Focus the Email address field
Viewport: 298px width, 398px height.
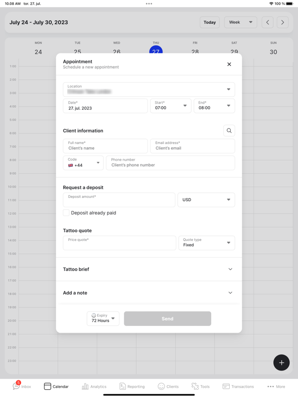point(192,146)
